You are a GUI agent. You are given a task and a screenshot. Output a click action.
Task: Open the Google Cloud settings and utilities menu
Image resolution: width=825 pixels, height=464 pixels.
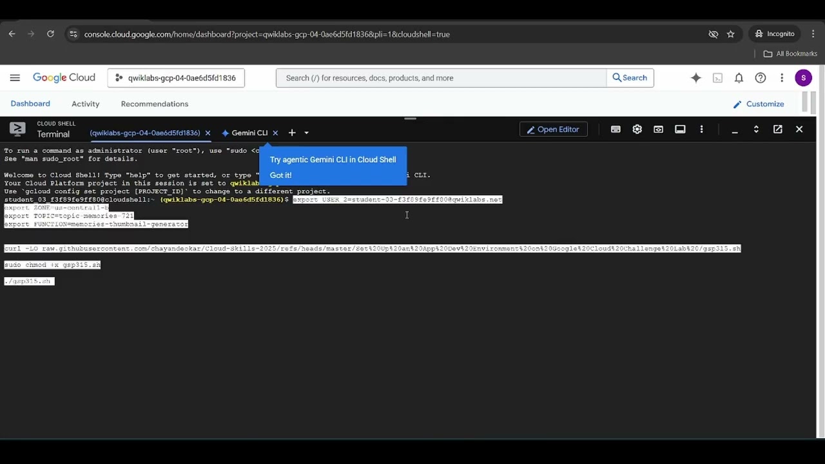[782, 78]
